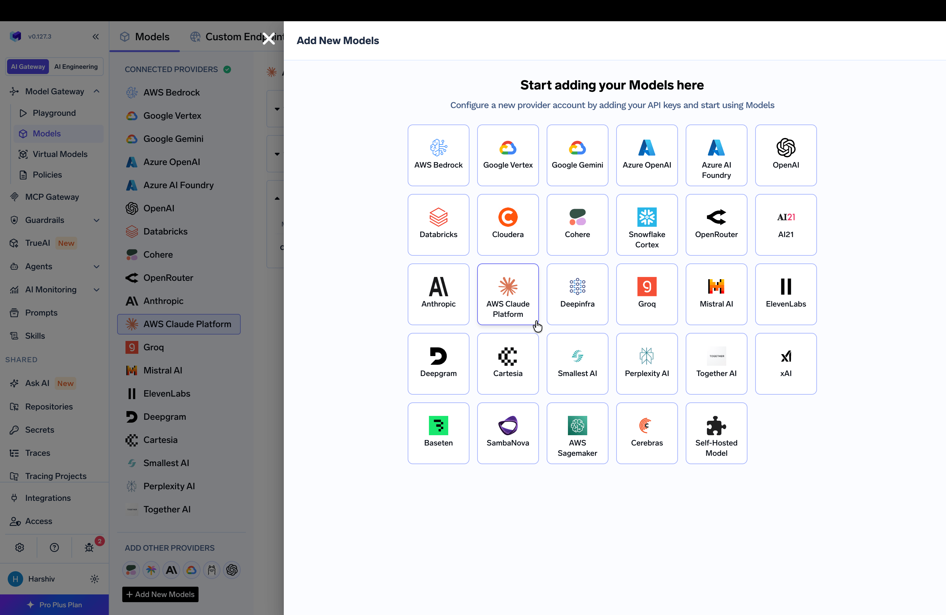This screenshot has width=946, height=615.
Task: Close the Add New Models panel
Action: (x=269, y=39)
